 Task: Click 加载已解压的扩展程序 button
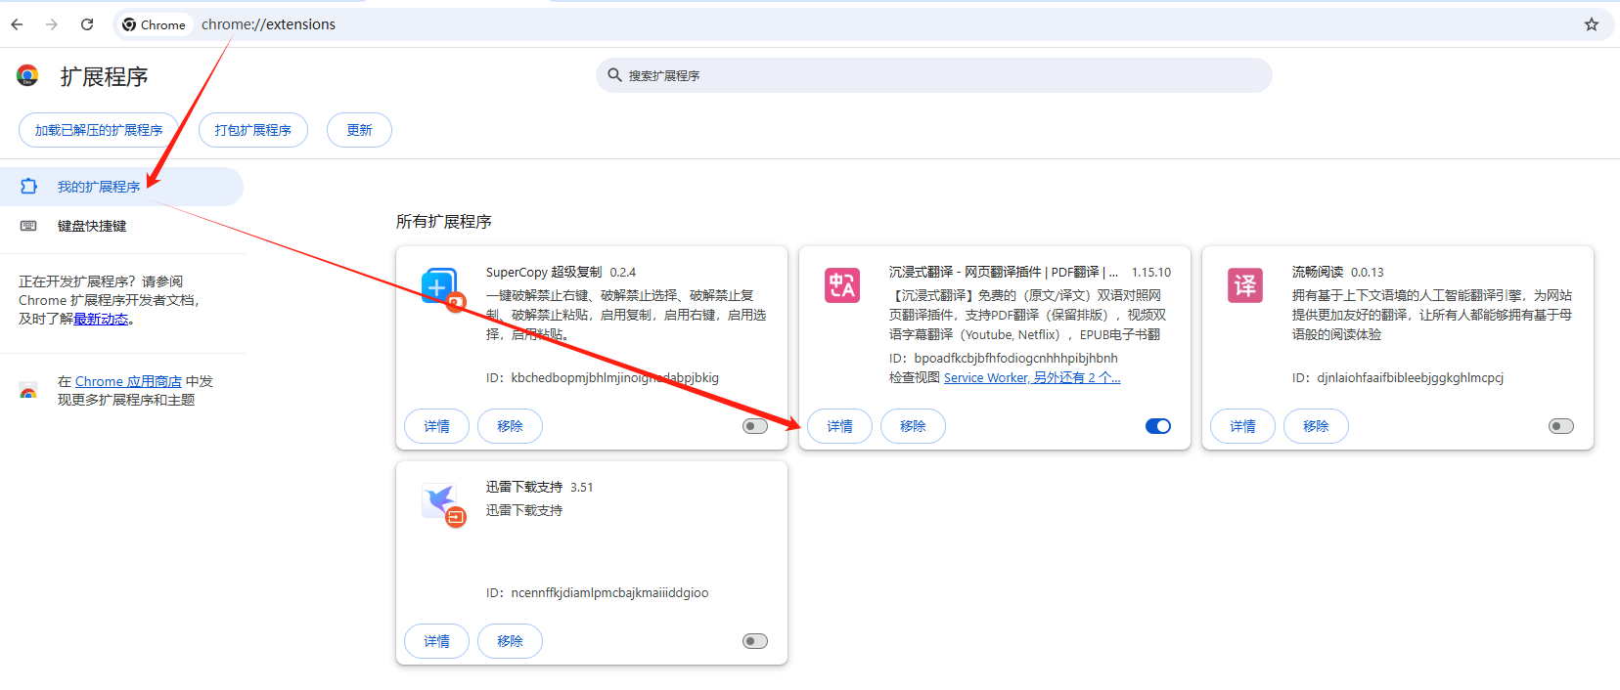coord(99,130)
